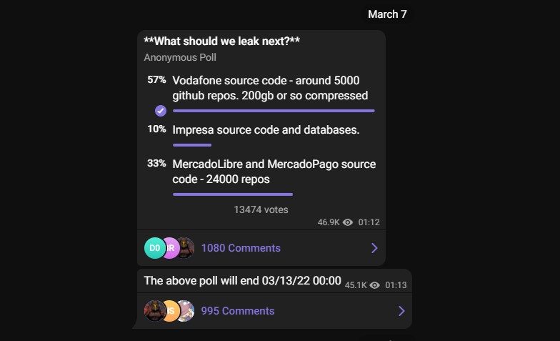Click the "March 7" date badge
This screenshot has width=560, height=341.
[387, 14]
